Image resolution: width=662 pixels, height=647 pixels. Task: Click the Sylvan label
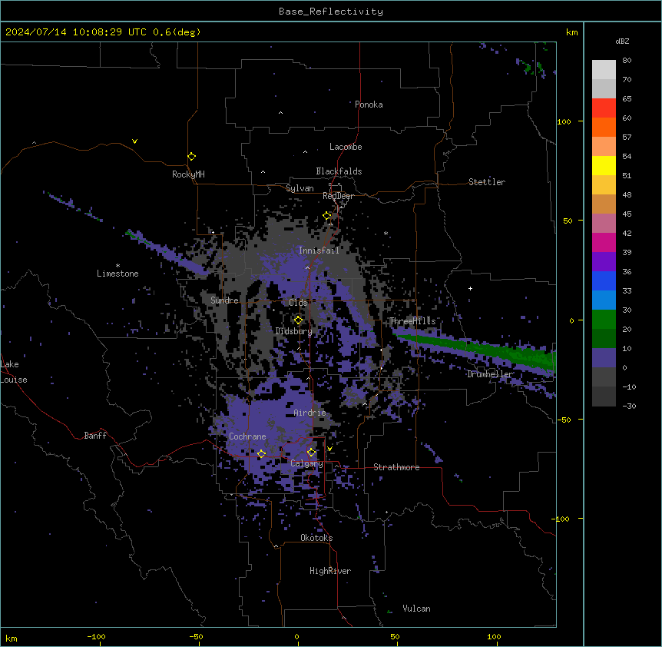(x=300, y=188)
